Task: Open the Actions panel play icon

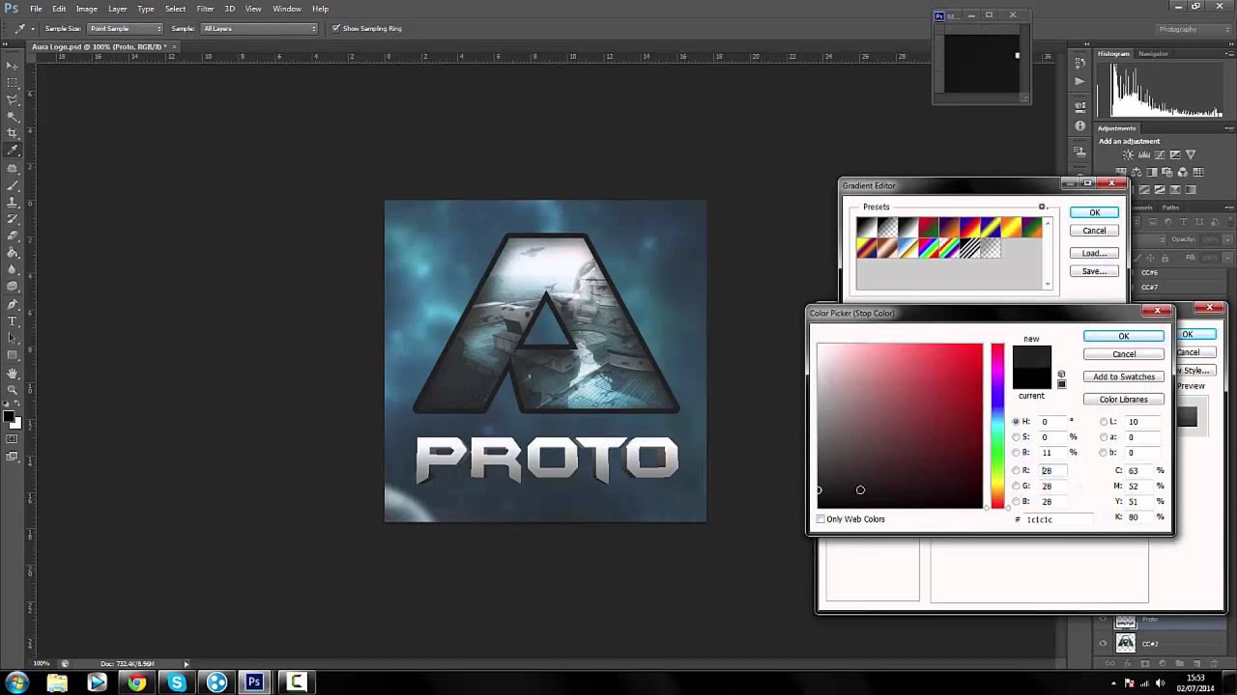Action: tap(1079, 82)
